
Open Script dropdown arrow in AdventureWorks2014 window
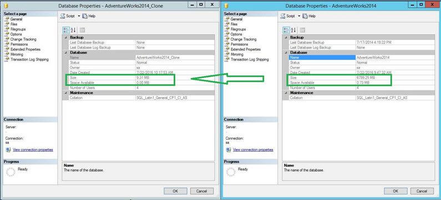[299, 16]
